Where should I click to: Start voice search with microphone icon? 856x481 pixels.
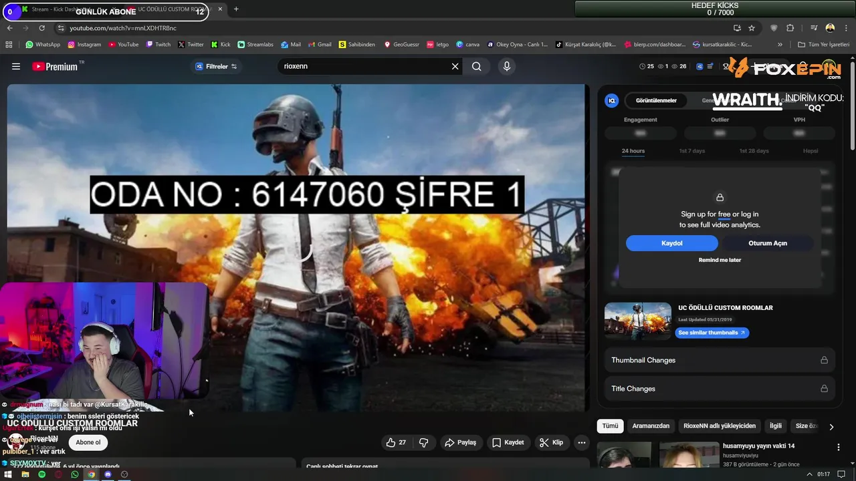pos(507,66)
